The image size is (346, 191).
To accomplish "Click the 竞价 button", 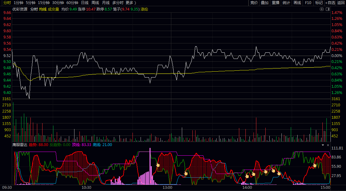I will [254, 3].
